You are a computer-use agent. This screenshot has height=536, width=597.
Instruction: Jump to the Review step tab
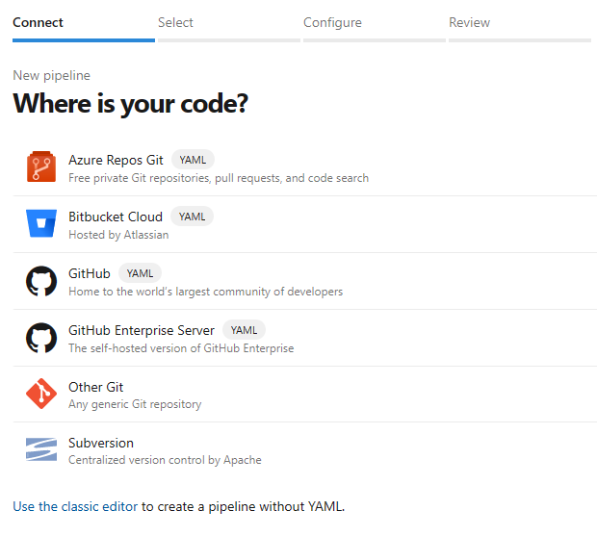click(x=469, y=22)
